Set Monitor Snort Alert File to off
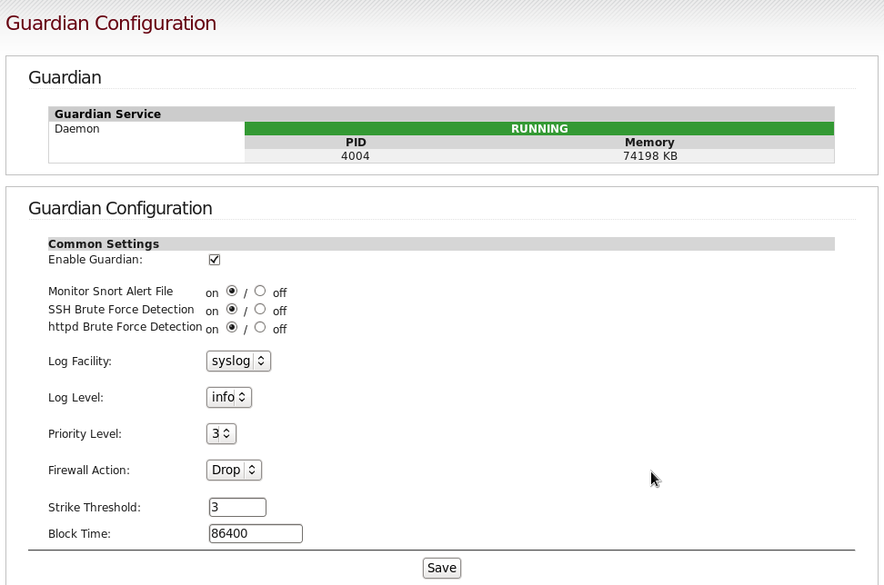 pos(260,291)
